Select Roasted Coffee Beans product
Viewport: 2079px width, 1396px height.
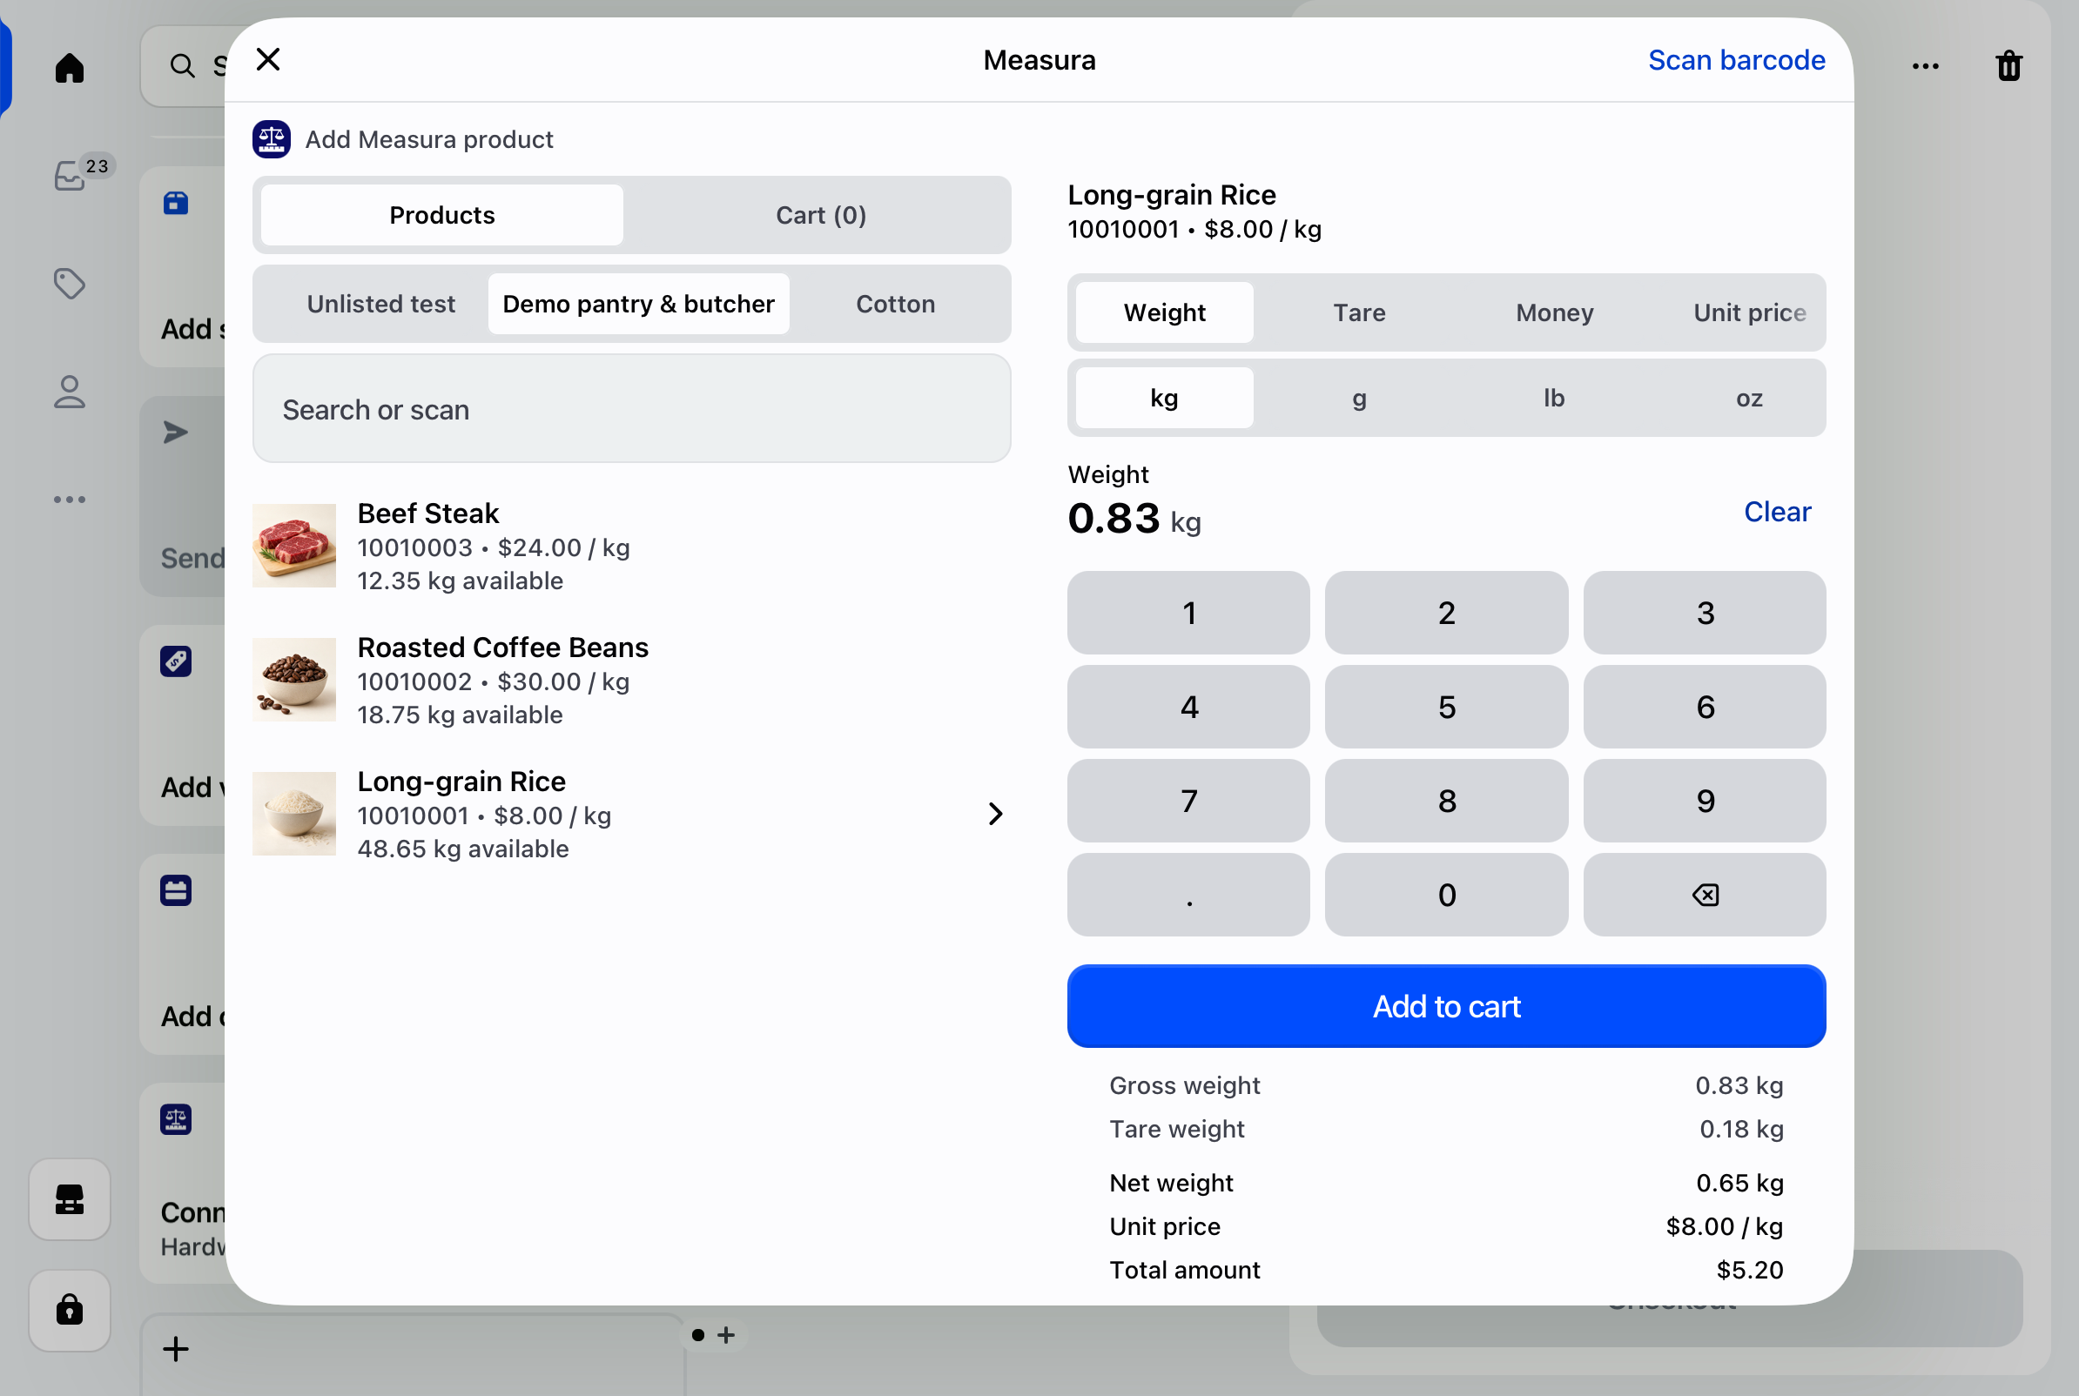631,681
